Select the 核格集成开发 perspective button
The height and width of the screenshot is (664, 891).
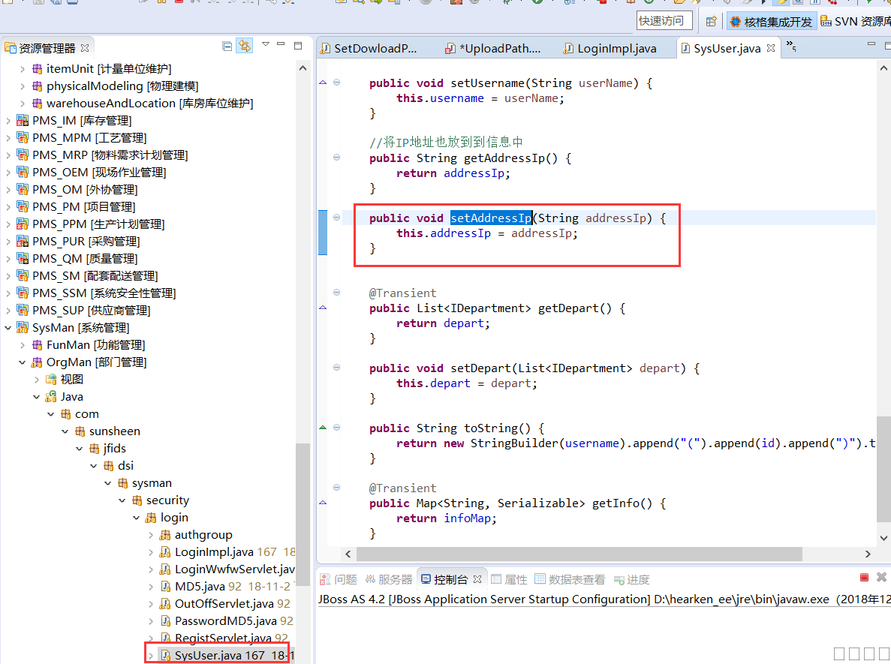(771, 21)
